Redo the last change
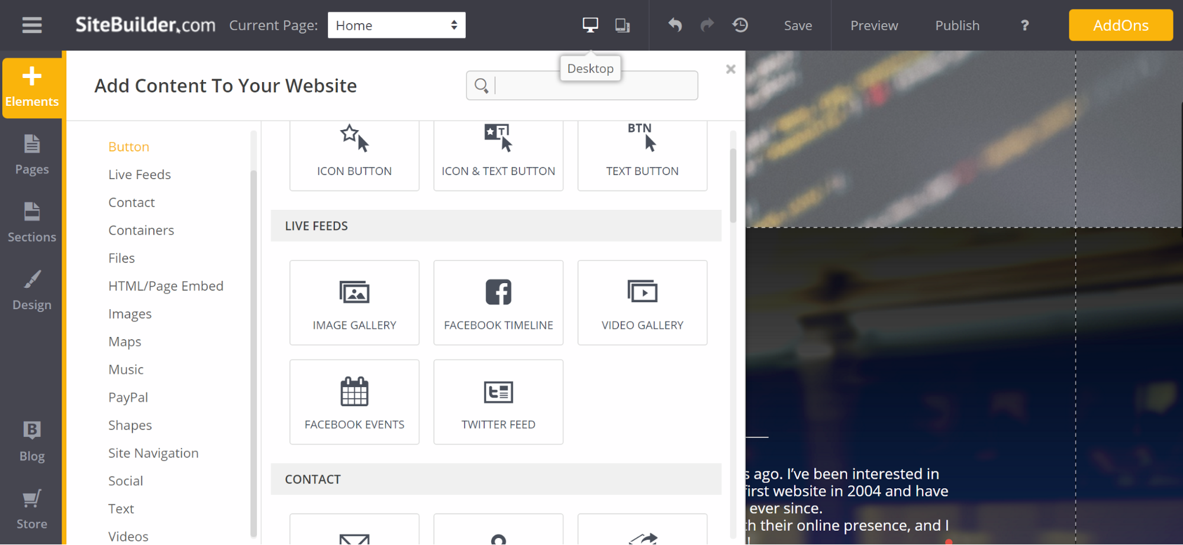This screenshot has height=545, width=1183. (707, 25)
